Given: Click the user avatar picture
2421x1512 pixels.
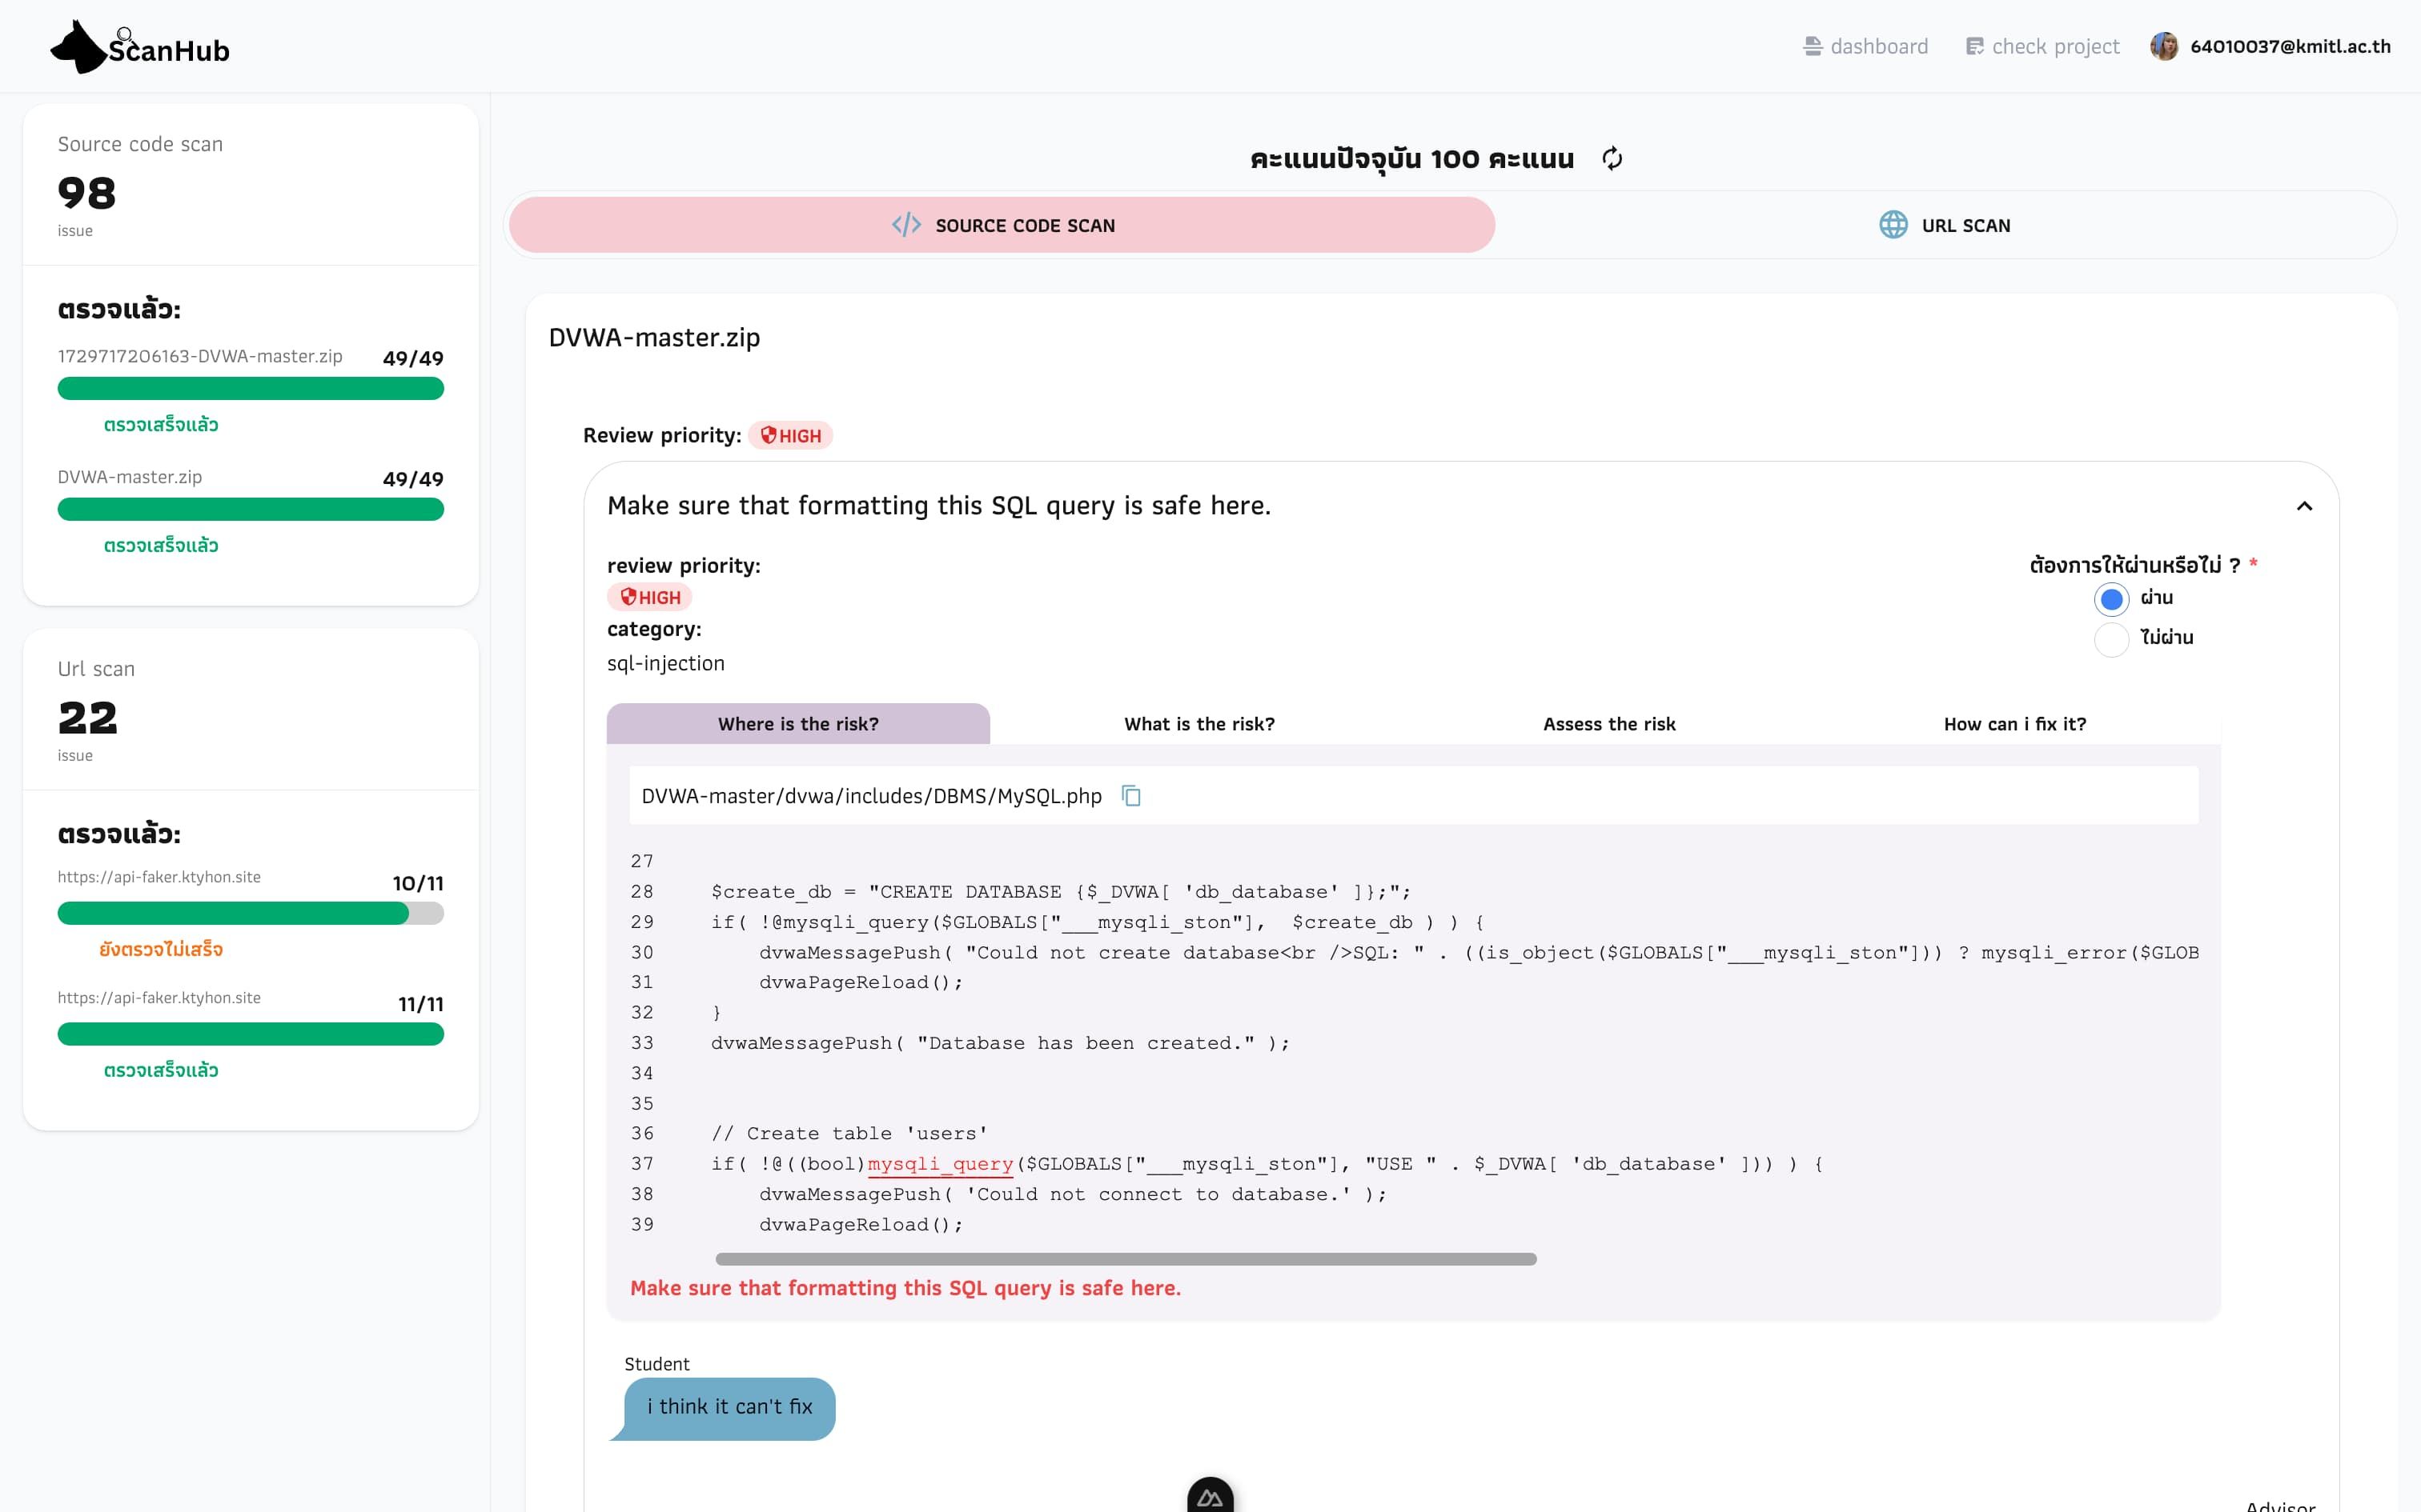Looking at the screenshot, I should [2164, 46].
